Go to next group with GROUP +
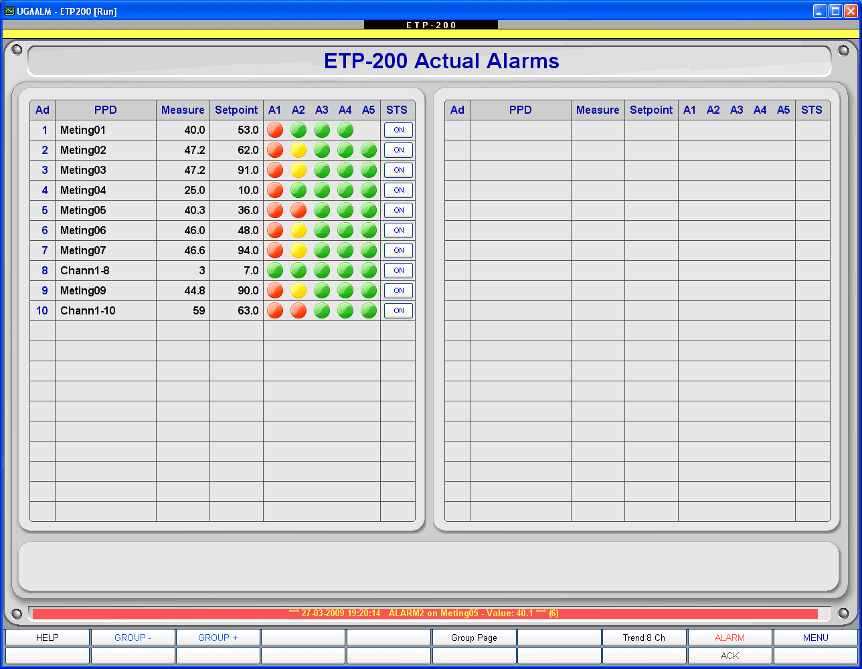The image size is (862, 669). click(218, 638)
